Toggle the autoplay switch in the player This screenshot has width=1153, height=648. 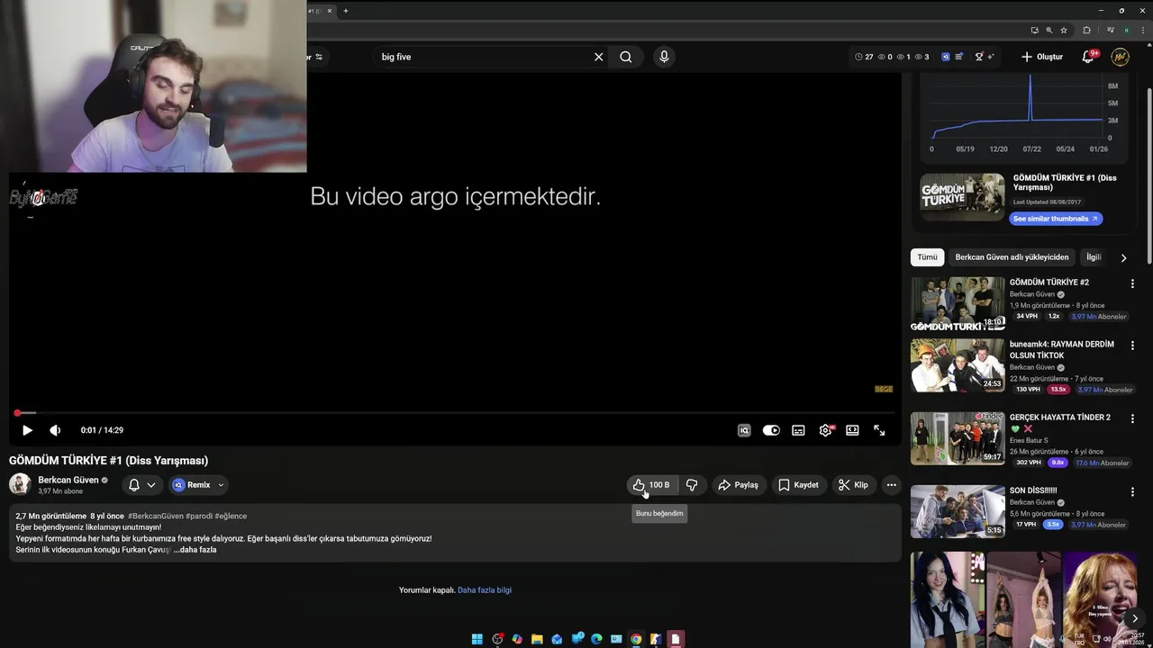coord(771,430)
